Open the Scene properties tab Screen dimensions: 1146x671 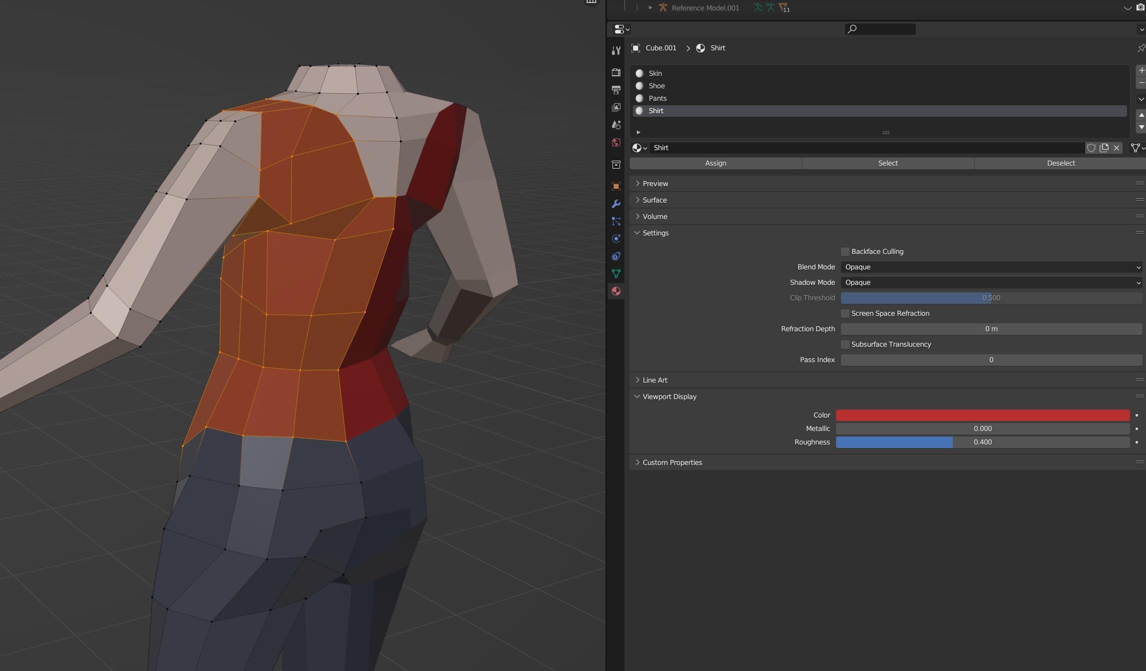coord(616,125)
